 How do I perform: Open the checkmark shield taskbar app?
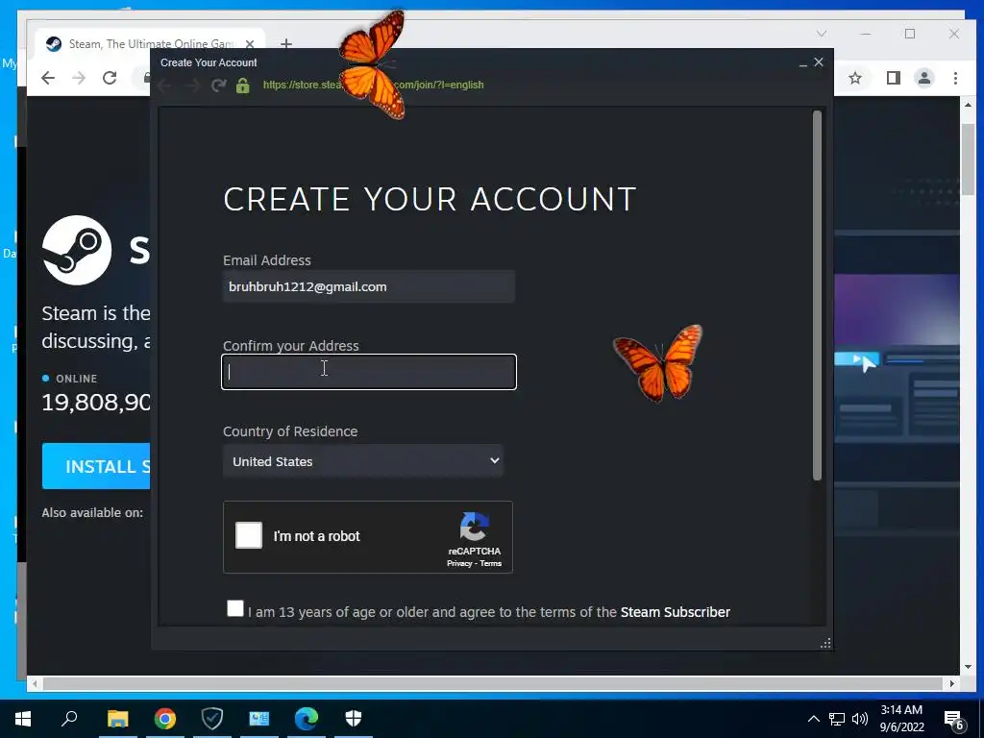point(212,719)
